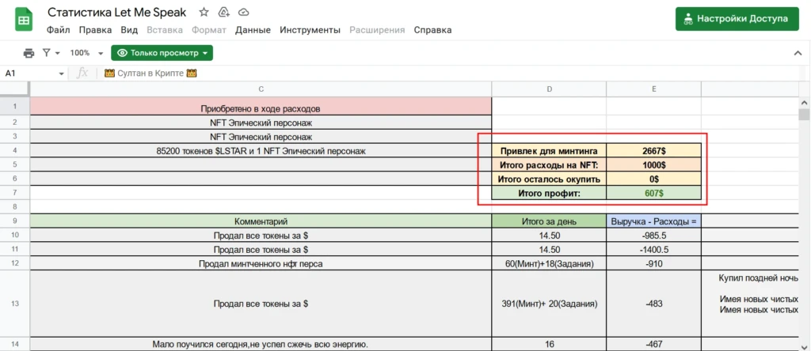The width and height of the screenshot is (811, 351).
Task: Click the cell 391(Минт)+ 20(Задания)
Action: 549,304
